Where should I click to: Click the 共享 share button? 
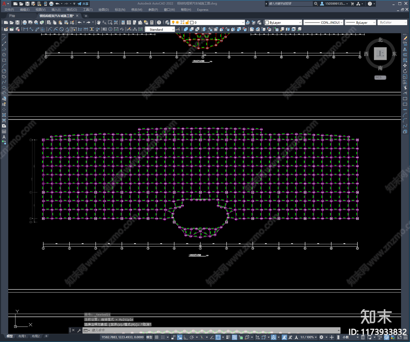tap(83, 4)
